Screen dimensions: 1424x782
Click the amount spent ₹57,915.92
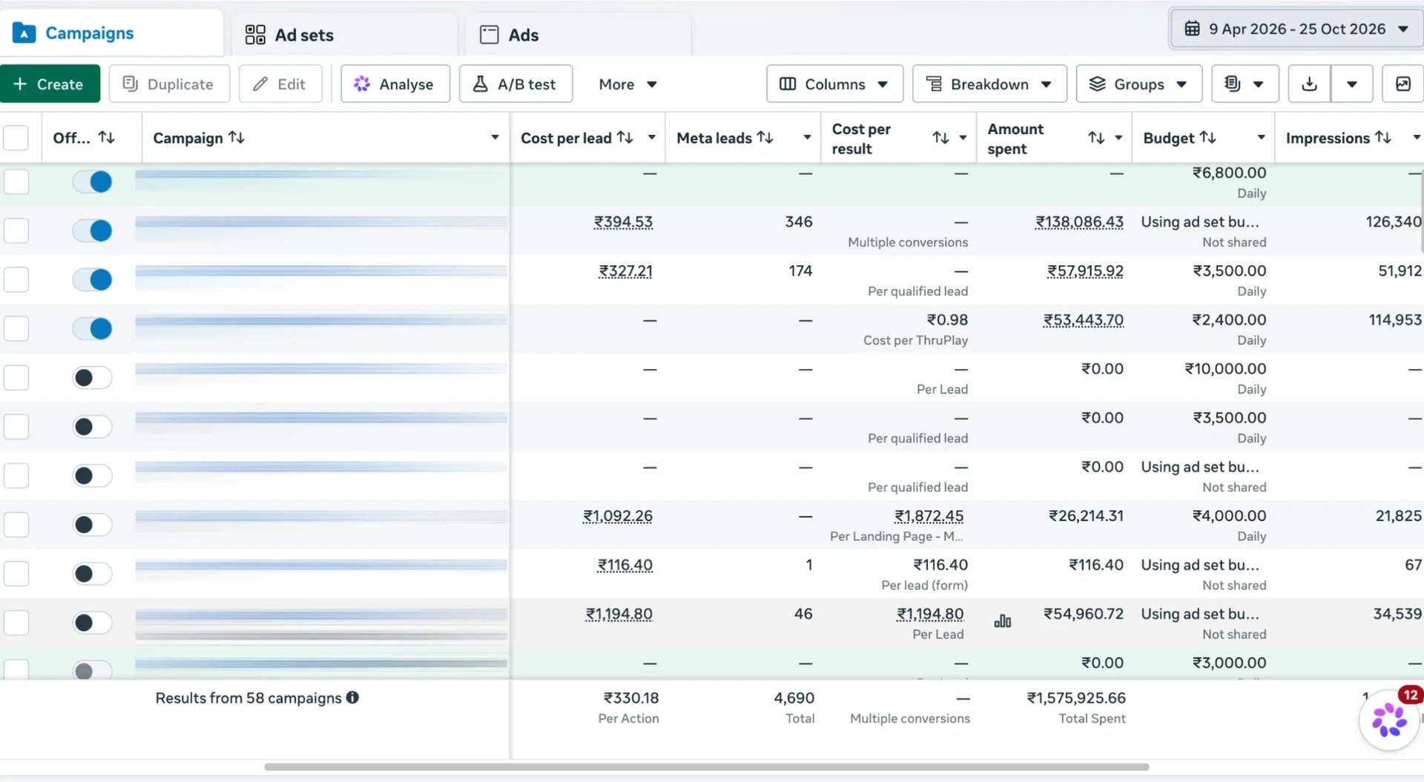(x=1085, y=271)
